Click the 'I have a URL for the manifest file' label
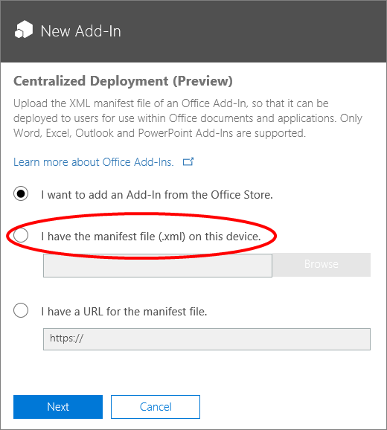This screenshot has width=387, height=430. coord(124,312)
